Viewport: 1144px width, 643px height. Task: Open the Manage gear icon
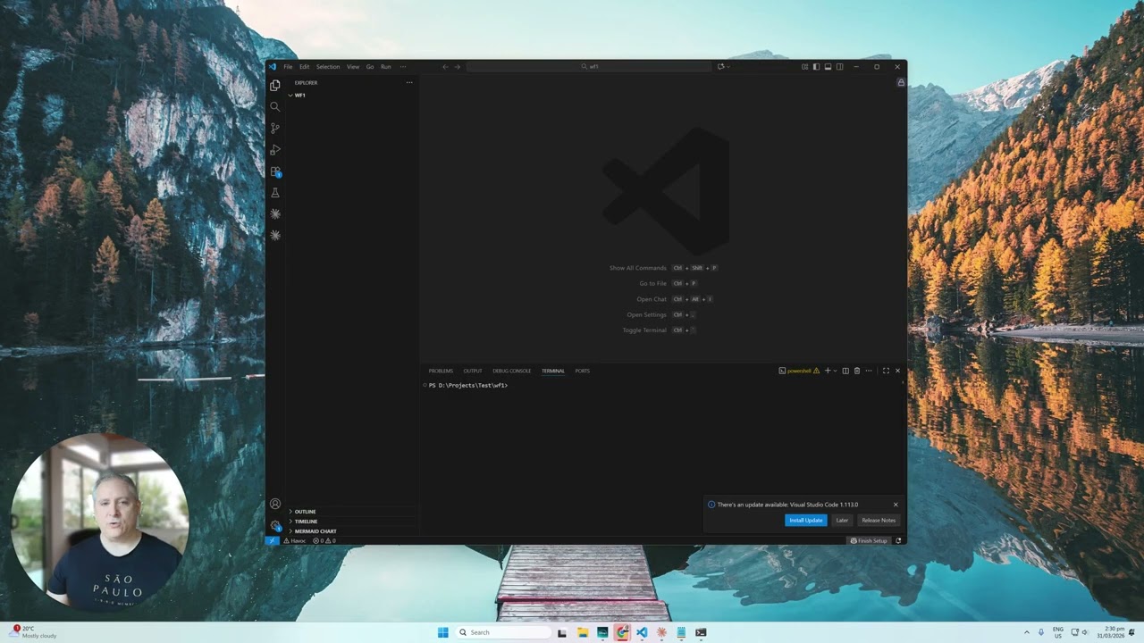click(x=275, y=525)
